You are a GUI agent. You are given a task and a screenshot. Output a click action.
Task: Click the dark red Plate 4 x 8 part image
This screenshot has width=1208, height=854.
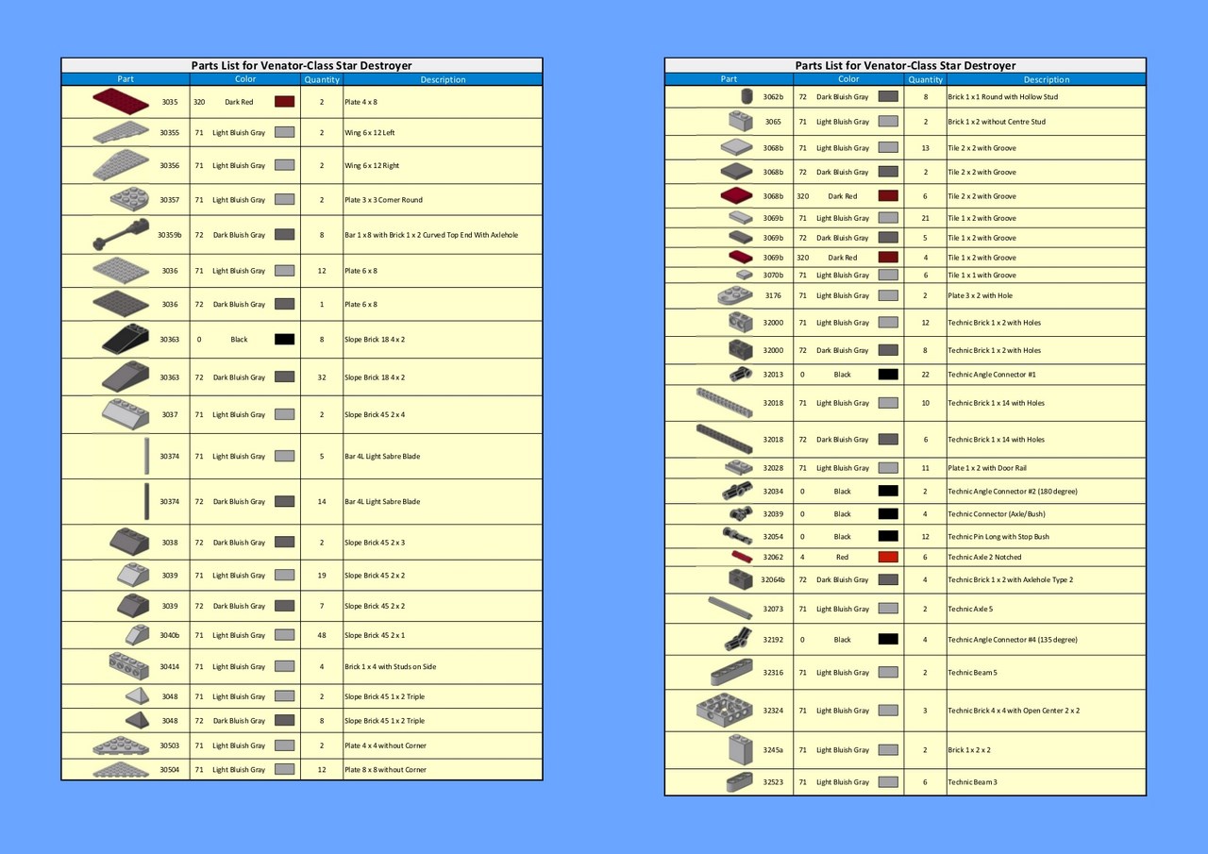[x=120, y=100]
